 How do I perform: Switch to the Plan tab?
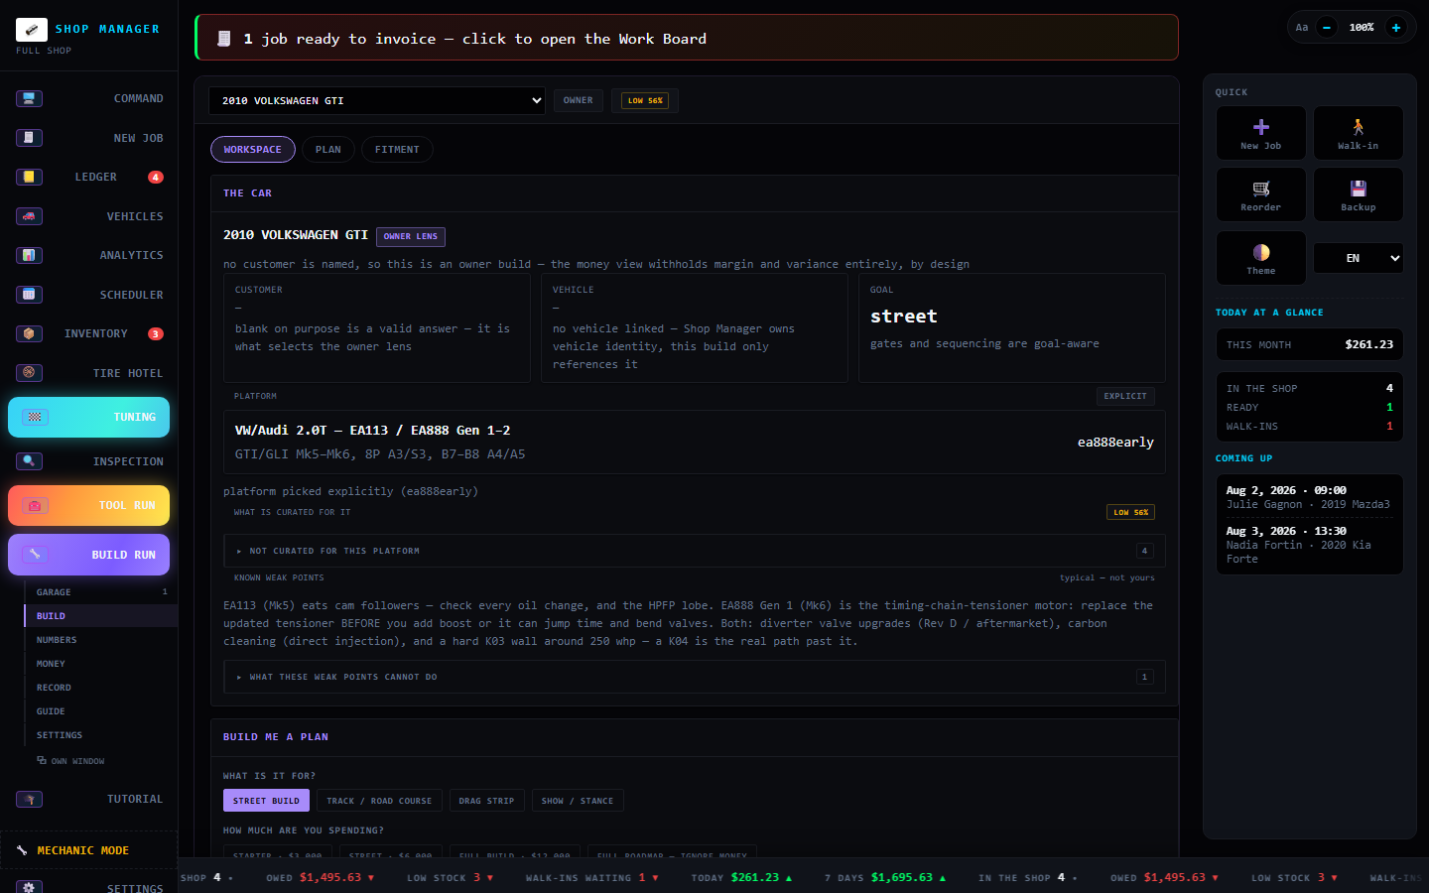[328, 150]
